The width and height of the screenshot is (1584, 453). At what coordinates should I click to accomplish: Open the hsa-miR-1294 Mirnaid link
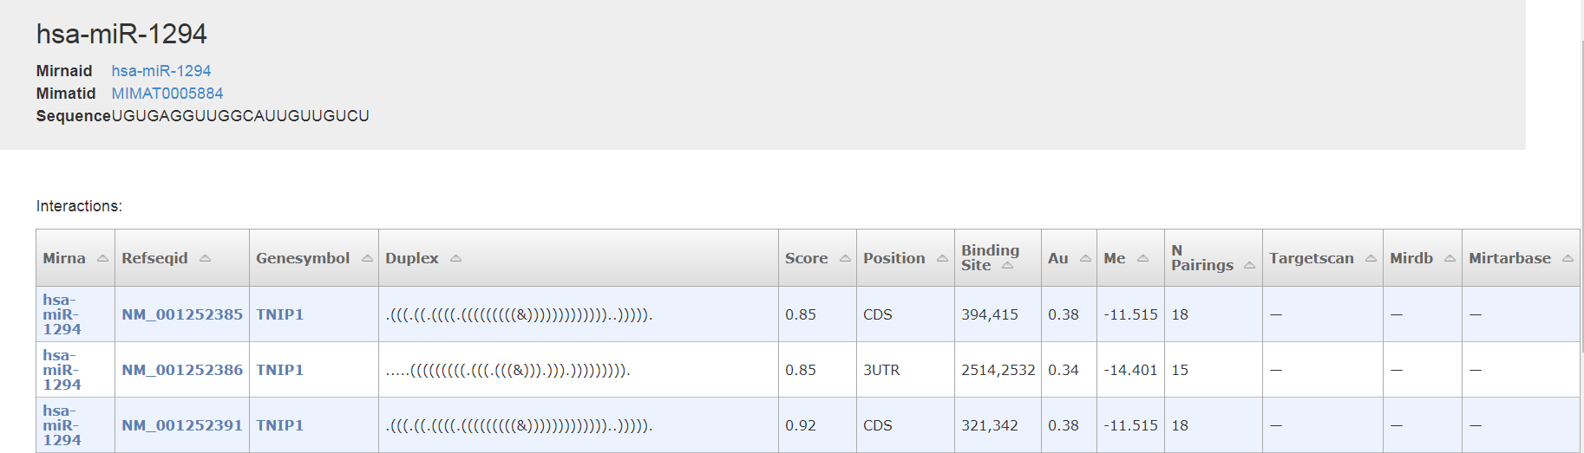click(160, 71)
